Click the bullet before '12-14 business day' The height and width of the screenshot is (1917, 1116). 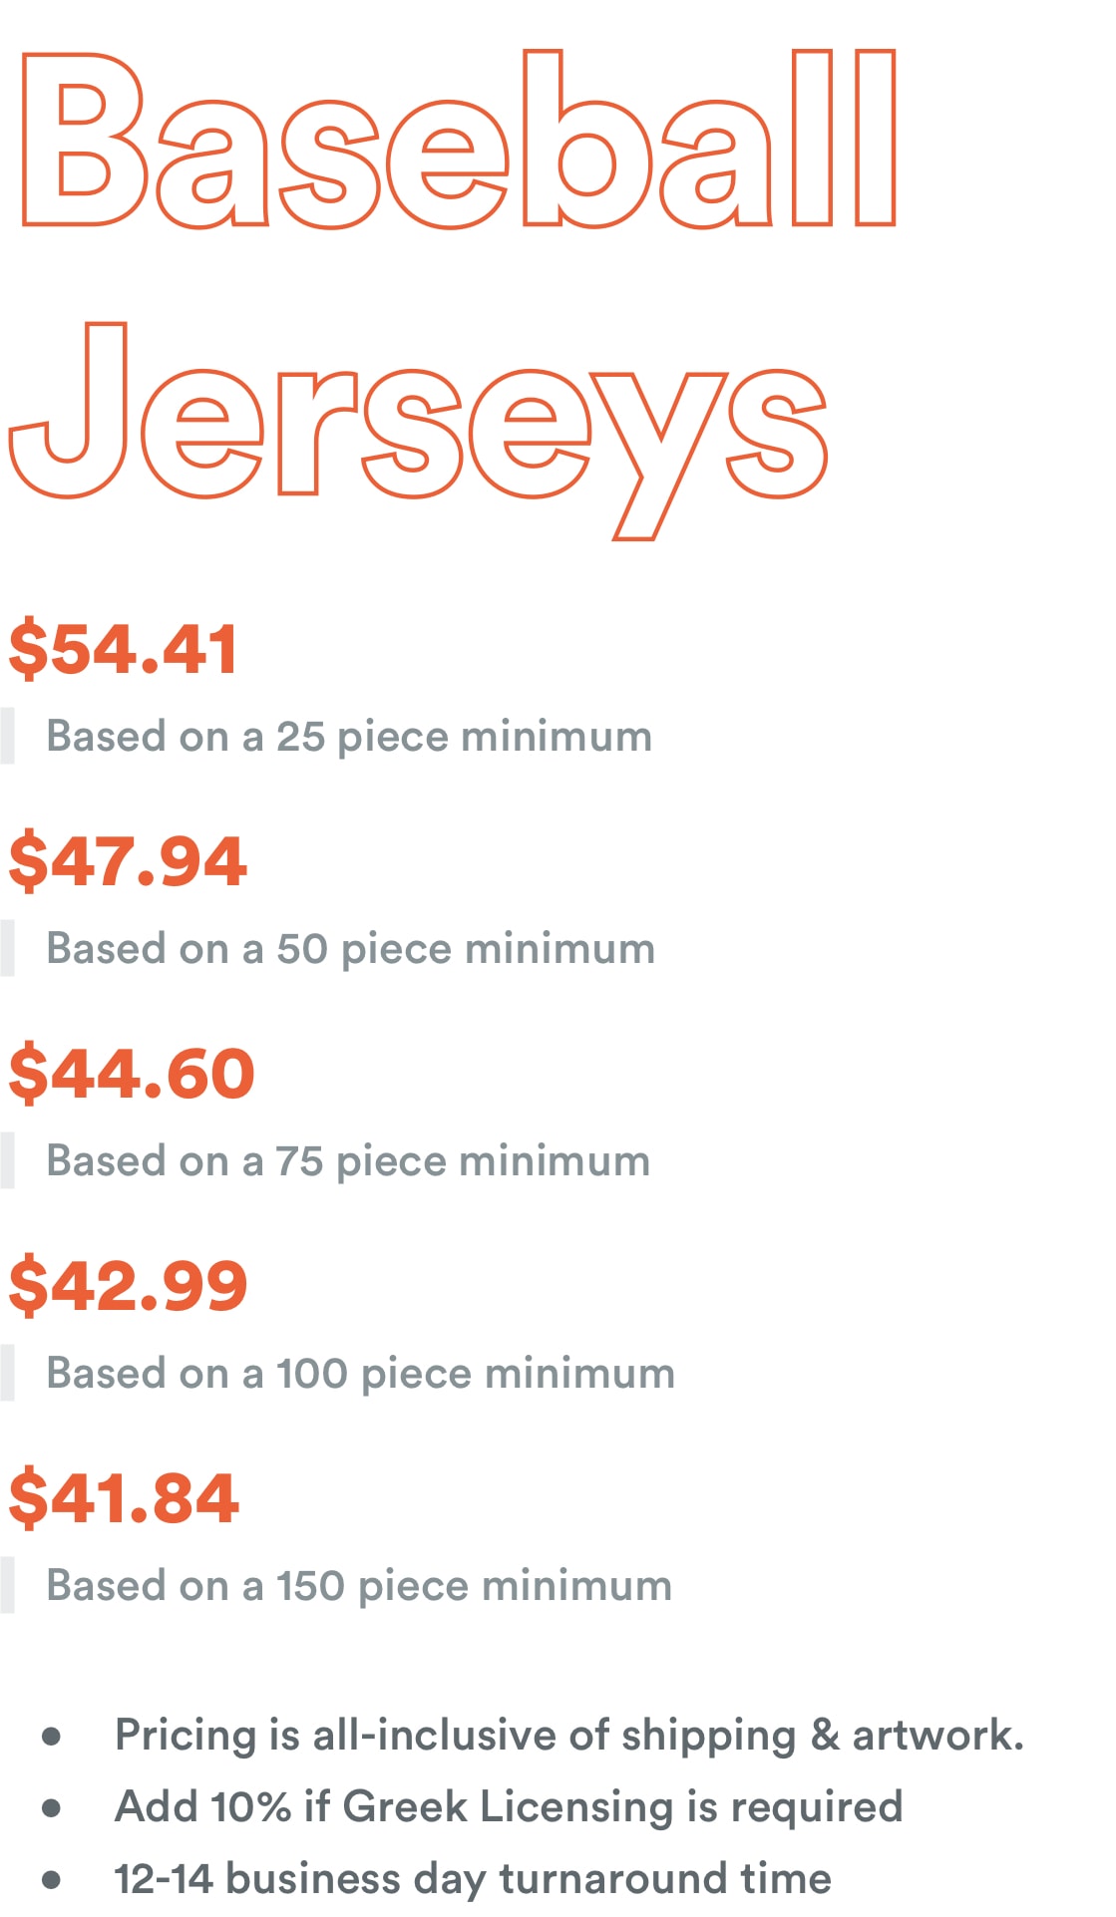pos(52,1880)
